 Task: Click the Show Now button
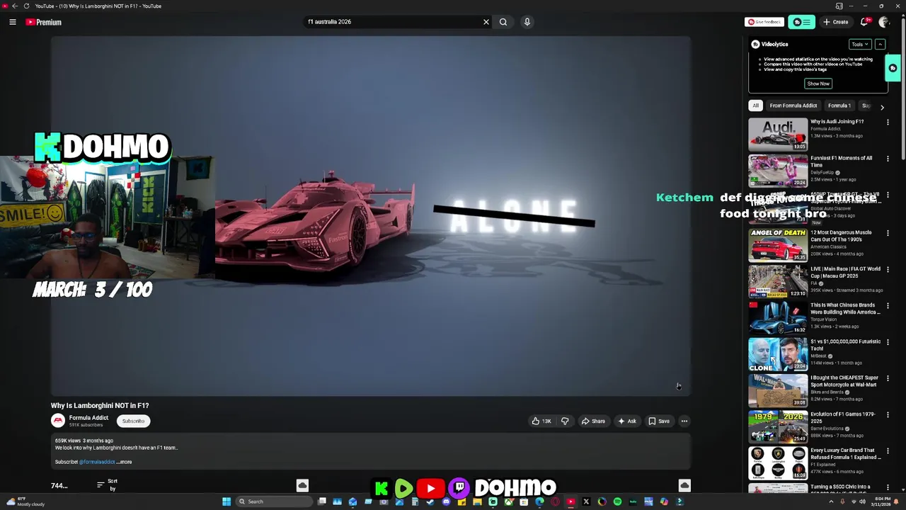click(818, 84)
